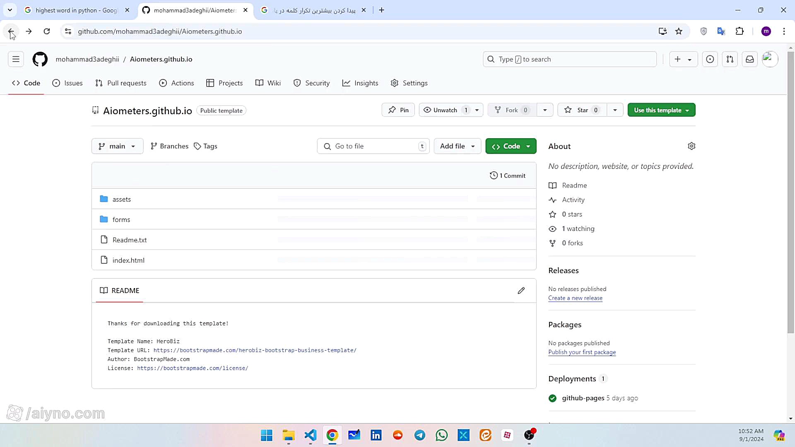Open index.html file

click(128, 260)
